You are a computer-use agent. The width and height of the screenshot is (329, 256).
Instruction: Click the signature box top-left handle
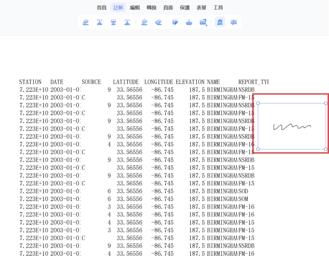[258, 103]
